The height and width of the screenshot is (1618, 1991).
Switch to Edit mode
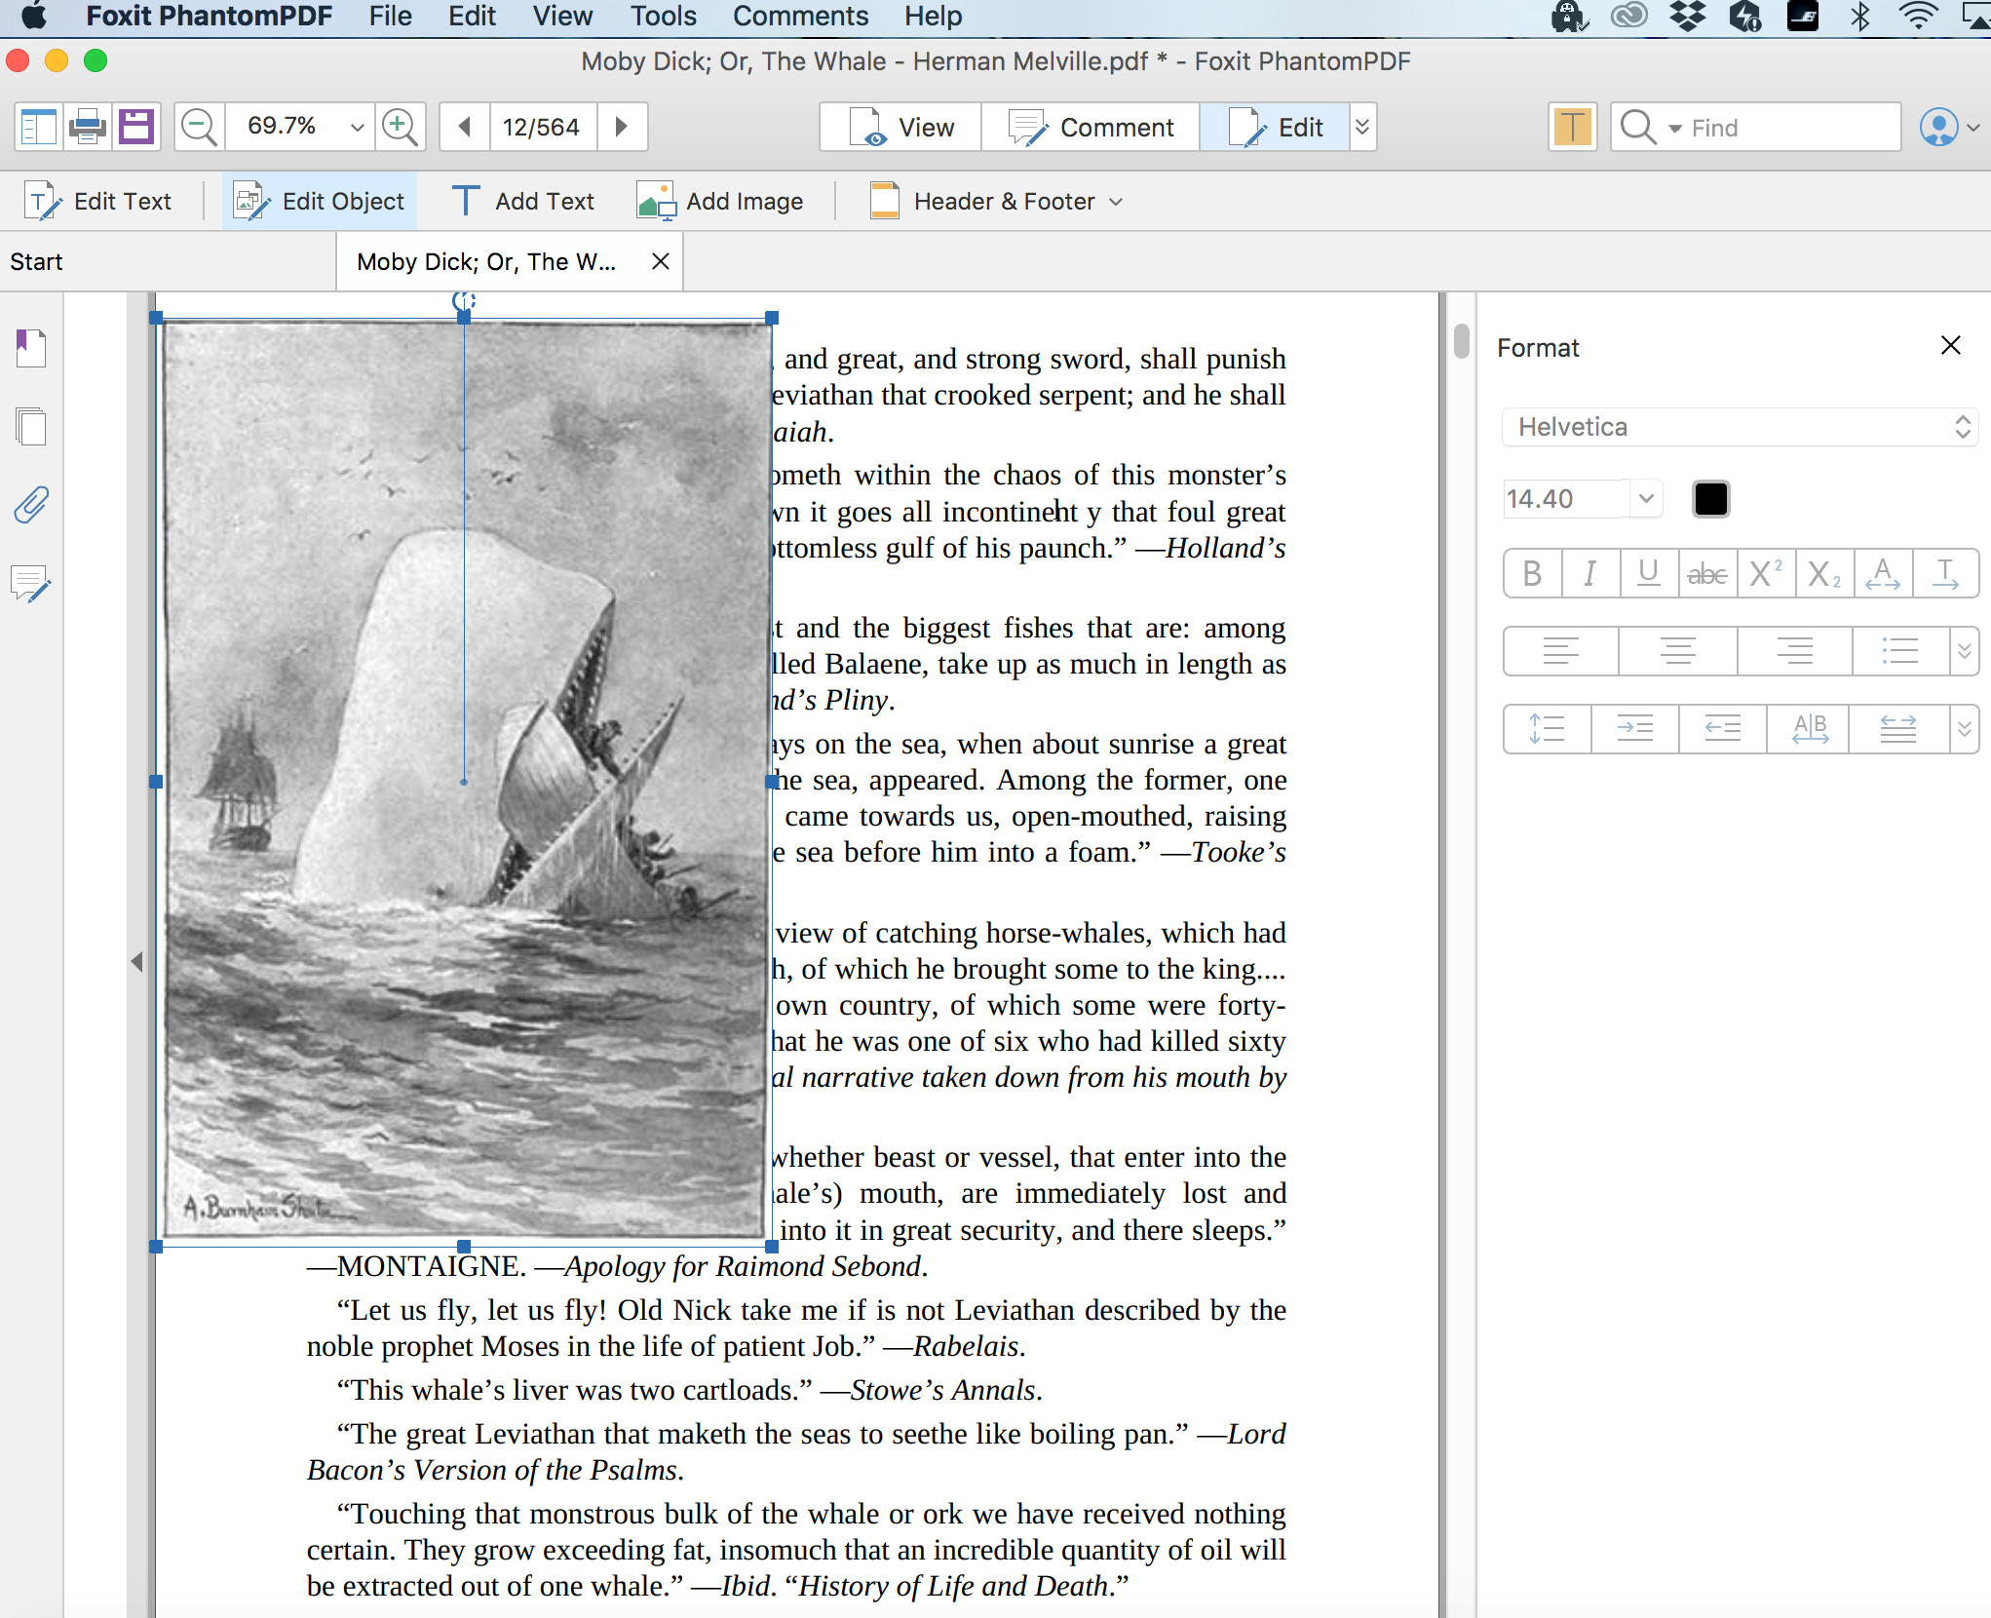(1275, 127)
